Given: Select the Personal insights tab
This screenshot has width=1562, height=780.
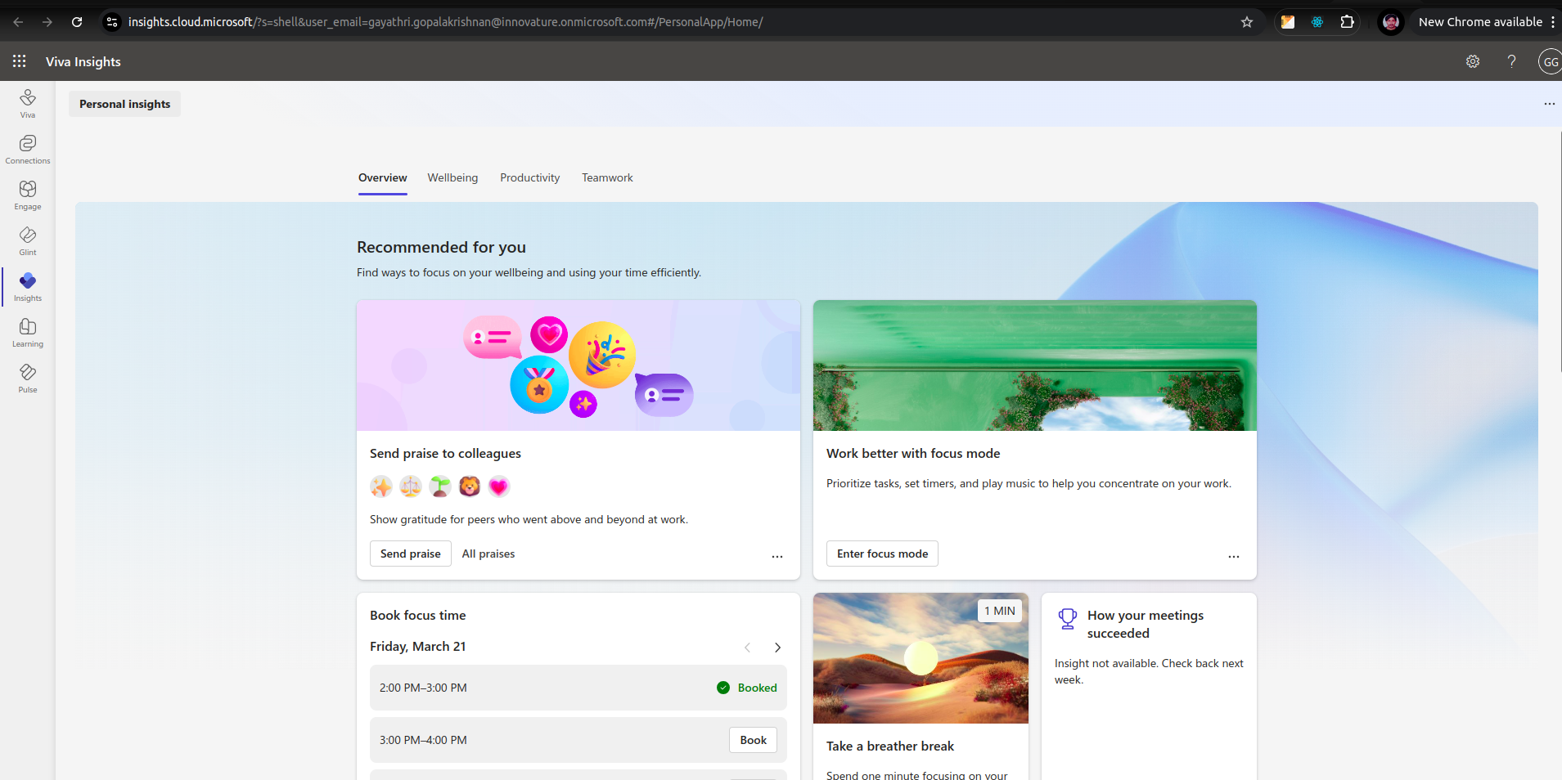Looking at the screenshot, I should [x=125, y=104].
